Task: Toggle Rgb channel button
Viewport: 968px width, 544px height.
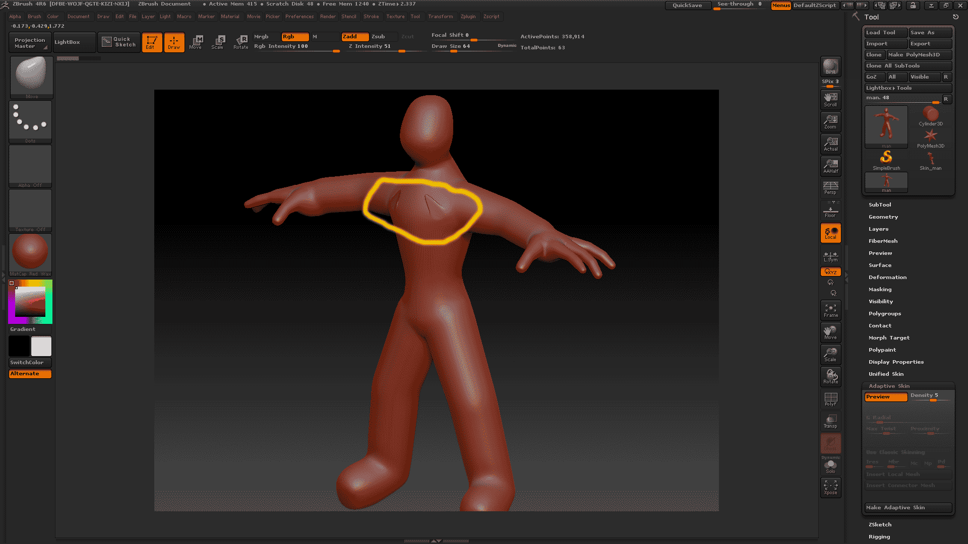Action: (x=295, y=37)
